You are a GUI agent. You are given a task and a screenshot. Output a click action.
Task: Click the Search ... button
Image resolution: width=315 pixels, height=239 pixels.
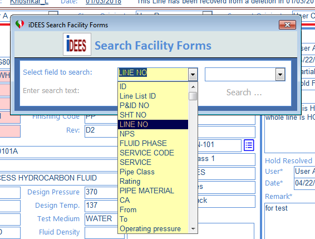coord(244,92)
